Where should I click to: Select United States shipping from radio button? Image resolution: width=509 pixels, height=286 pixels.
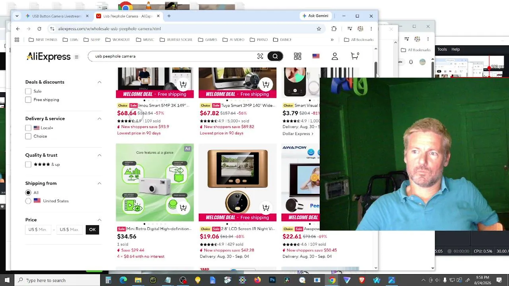28,201
